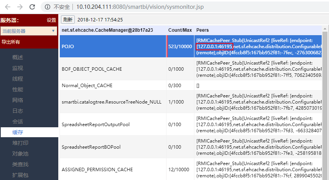Click the 0/300 count cell

click(180, 86)
